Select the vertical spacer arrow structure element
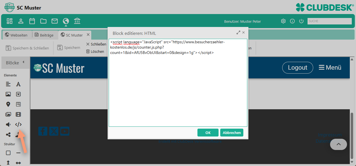This screenshot has width=356, height=166. click(8, 162)
